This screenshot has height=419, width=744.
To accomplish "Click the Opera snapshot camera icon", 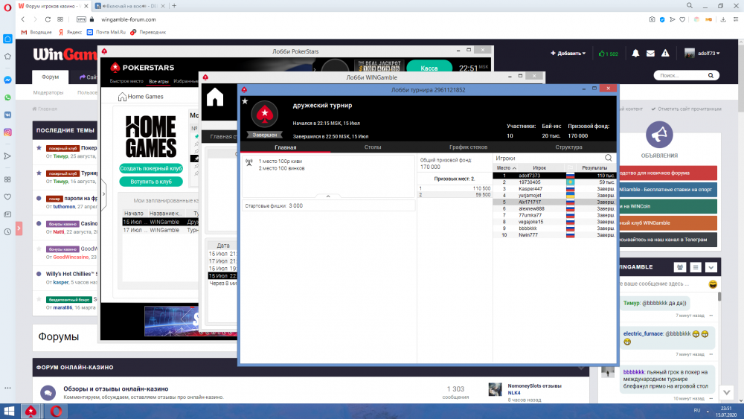I will (652, 19).
